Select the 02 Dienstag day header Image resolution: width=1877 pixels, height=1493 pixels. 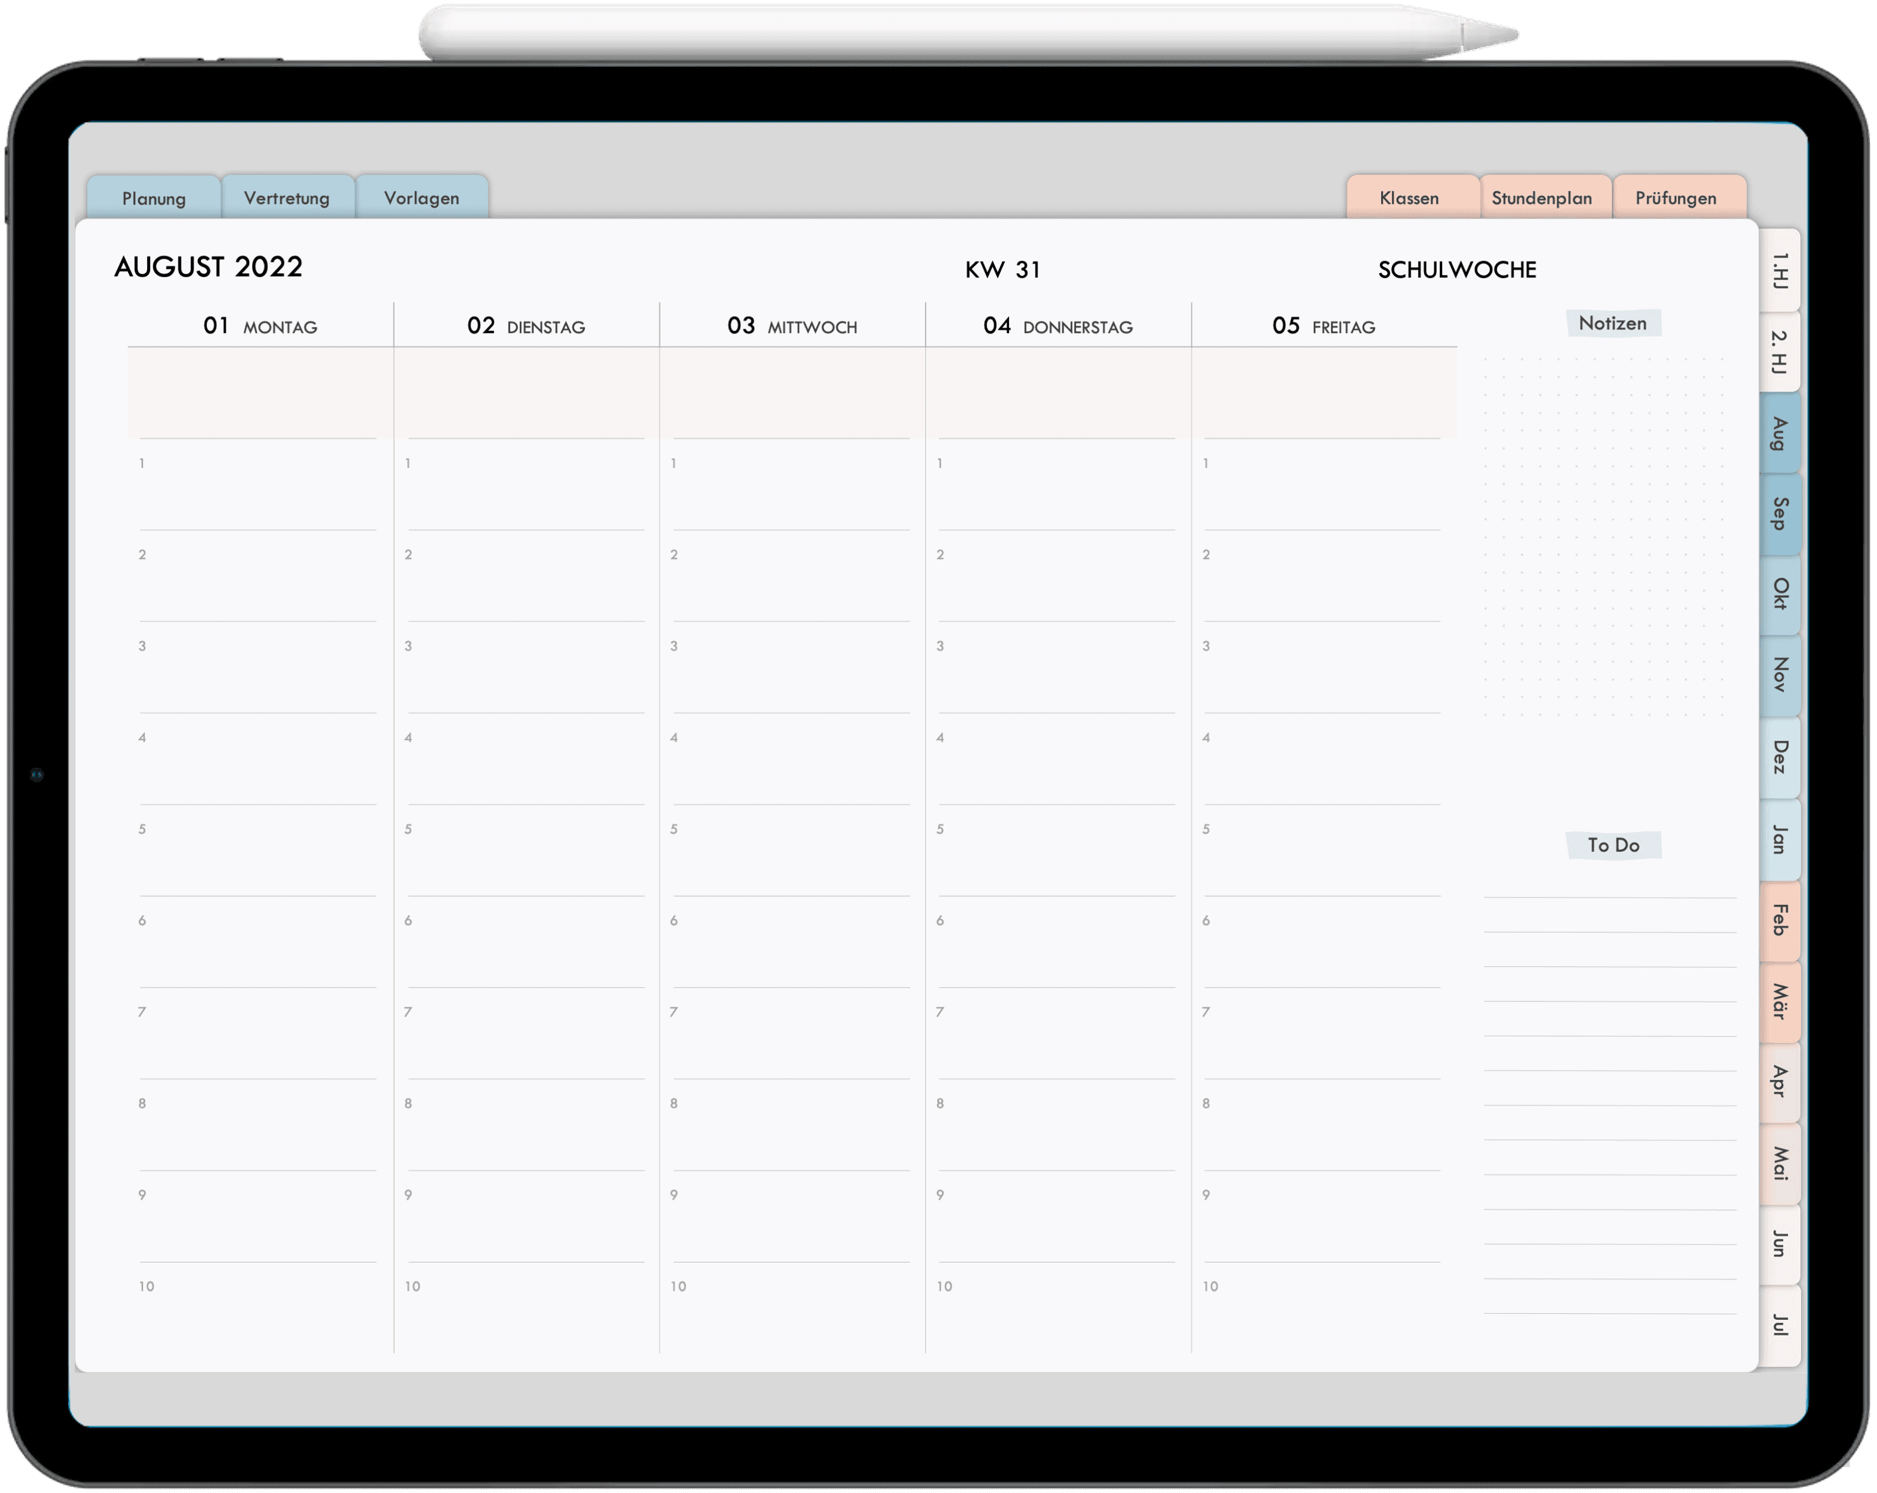526,326
